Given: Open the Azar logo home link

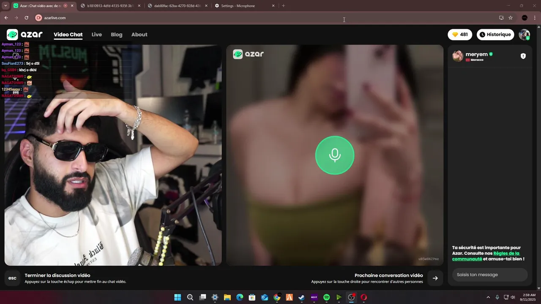Looking at the screenshot, I should pyautogui.click(x=25, y=35).
